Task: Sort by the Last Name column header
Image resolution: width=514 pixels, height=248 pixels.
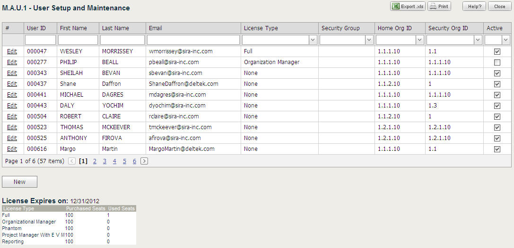Action: coord(115,28)
